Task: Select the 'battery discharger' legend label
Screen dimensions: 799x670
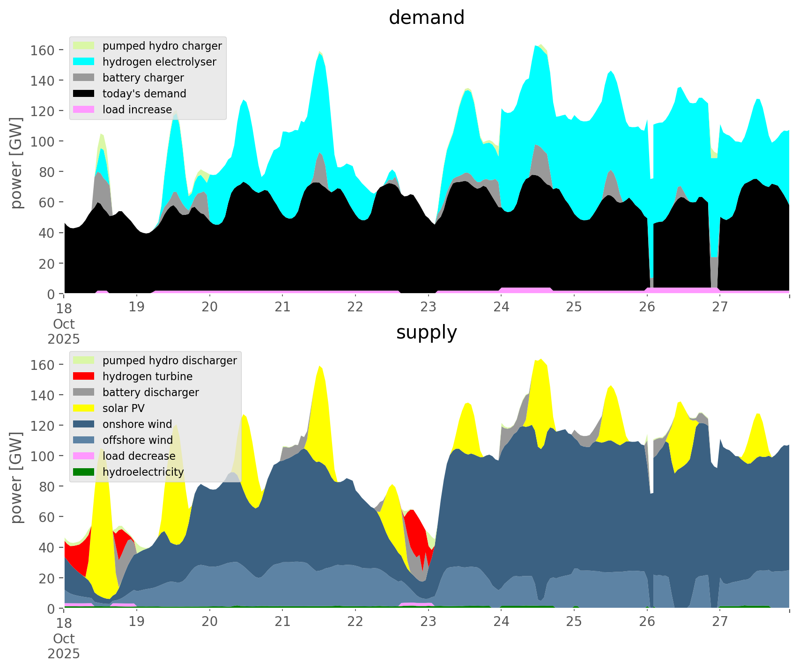Action: pyautogui.click(x=150, y=392)
